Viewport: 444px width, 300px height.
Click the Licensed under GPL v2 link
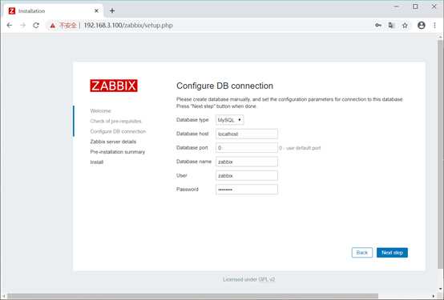click(249, 279)
